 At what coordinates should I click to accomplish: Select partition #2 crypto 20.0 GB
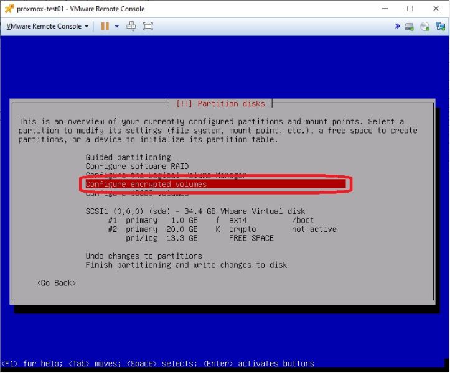tap(222, 229)
